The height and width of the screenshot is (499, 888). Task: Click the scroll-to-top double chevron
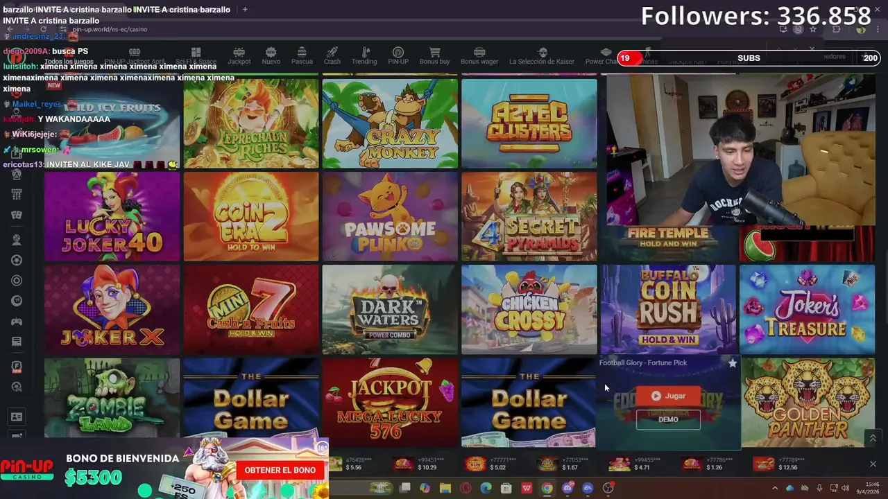[x=873, y=438]
